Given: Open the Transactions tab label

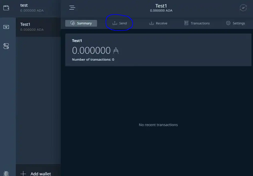Looking at the screenshot, I should 200,23.
